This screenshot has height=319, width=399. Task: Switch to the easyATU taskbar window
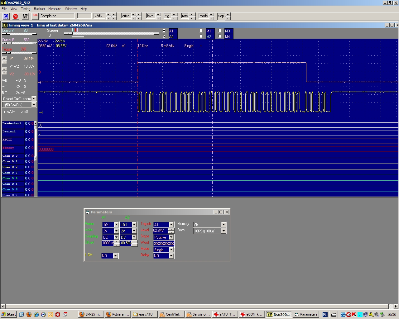click(x=144, y=315)
